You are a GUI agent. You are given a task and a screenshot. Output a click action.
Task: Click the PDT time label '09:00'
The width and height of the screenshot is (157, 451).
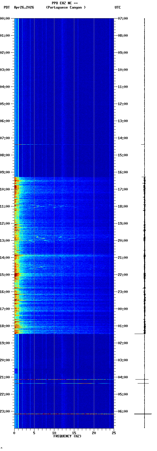click(x=5, y=172)
